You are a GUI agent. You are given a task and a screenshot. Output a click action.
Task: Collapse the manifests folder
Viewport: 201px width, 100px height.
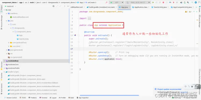click(x=6, y=13)
